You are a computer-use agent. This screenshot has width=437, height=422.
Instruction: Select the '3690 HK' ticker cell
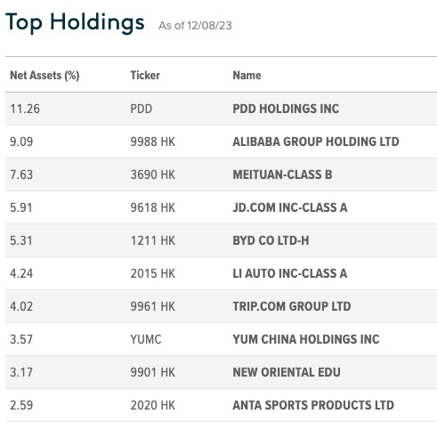(x=153, y=174)
